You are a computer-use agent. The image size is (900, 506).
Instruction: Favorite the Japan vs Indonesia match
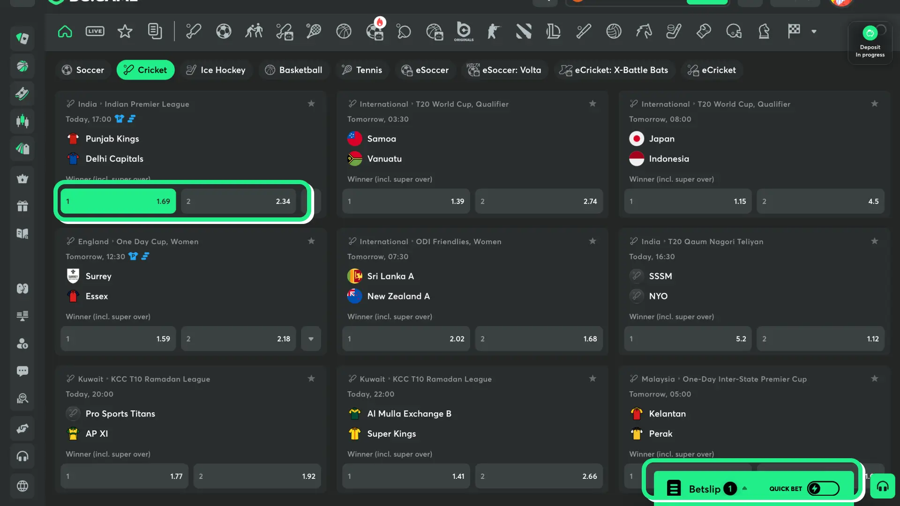point(875,104)
